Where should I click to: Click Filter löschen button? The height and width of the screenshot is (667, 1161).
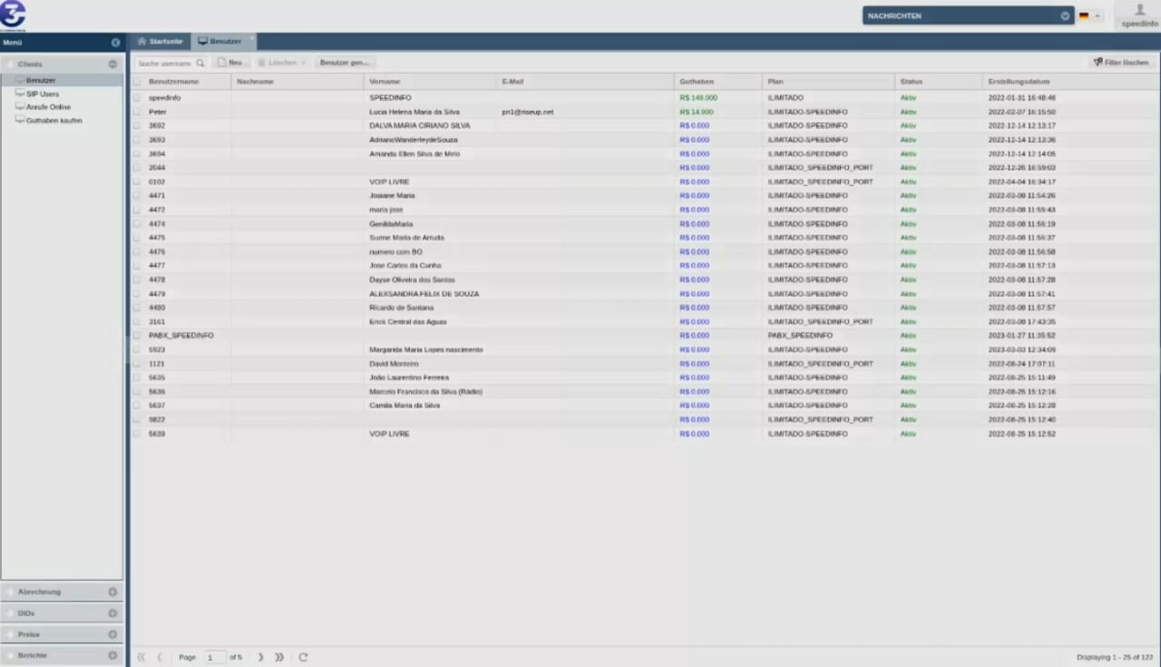click(1121, 63)
